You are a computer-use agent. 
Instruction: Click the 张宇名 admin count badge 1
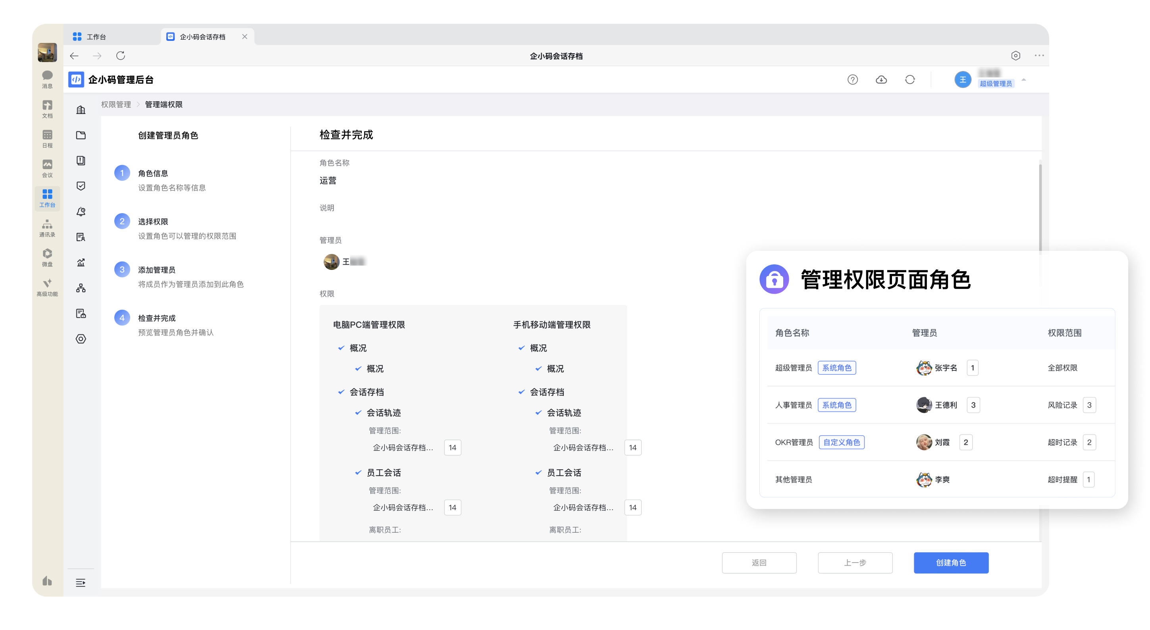[x=972, y=368]
